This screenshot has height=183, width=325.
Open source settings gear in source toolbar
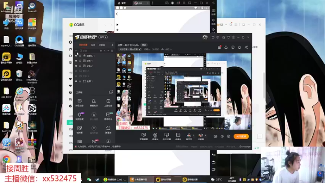[101, 51]
